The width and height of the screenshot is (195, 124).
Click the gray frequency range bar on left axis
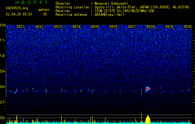click(x=6, y=82)
